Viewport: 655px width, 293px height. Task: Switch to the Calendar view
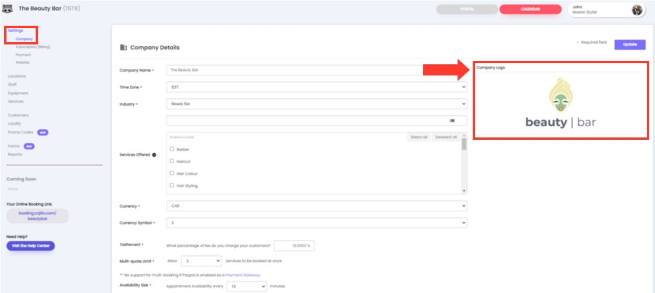pyautogui.click(x=531, y=9)
